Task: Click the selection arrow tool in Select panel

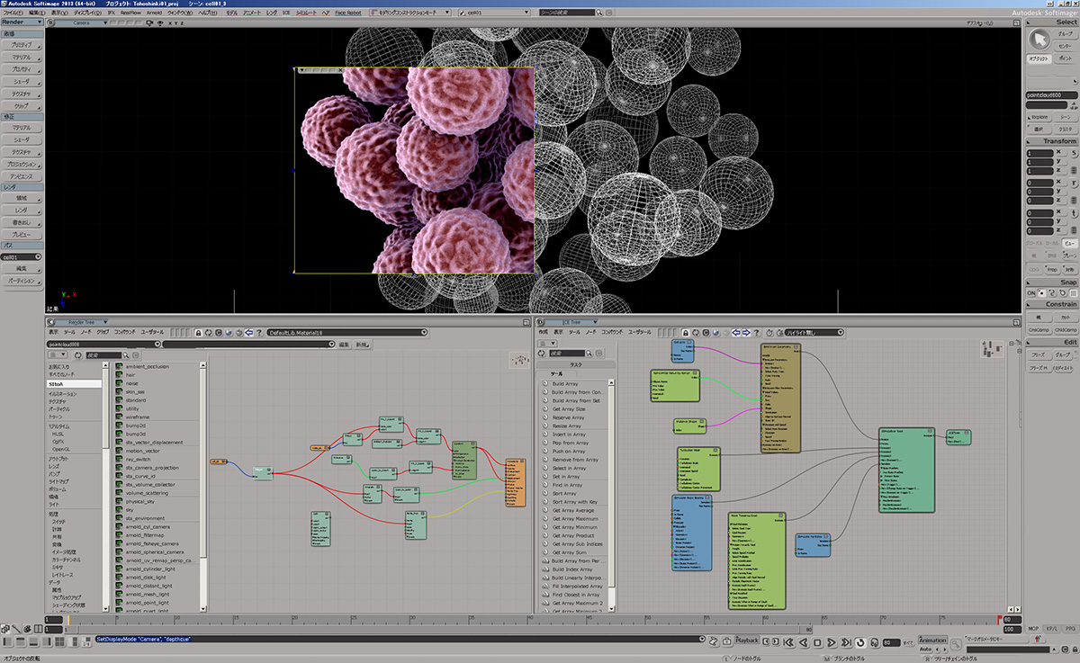Action: tap(1039, 40)
